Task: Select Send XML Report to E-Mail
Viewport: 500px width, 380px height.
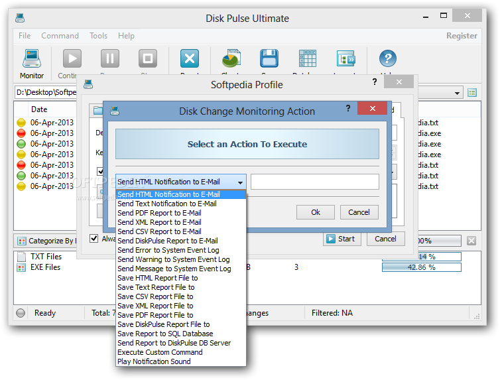Action: coord(181,222)
